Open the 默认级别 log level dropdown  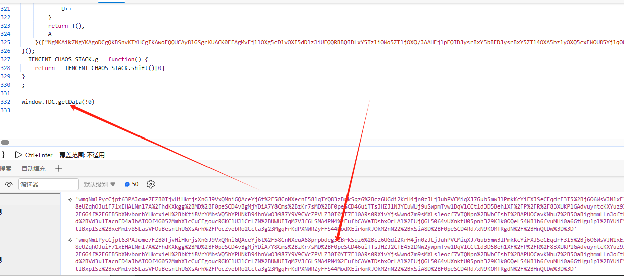(99, 184)
